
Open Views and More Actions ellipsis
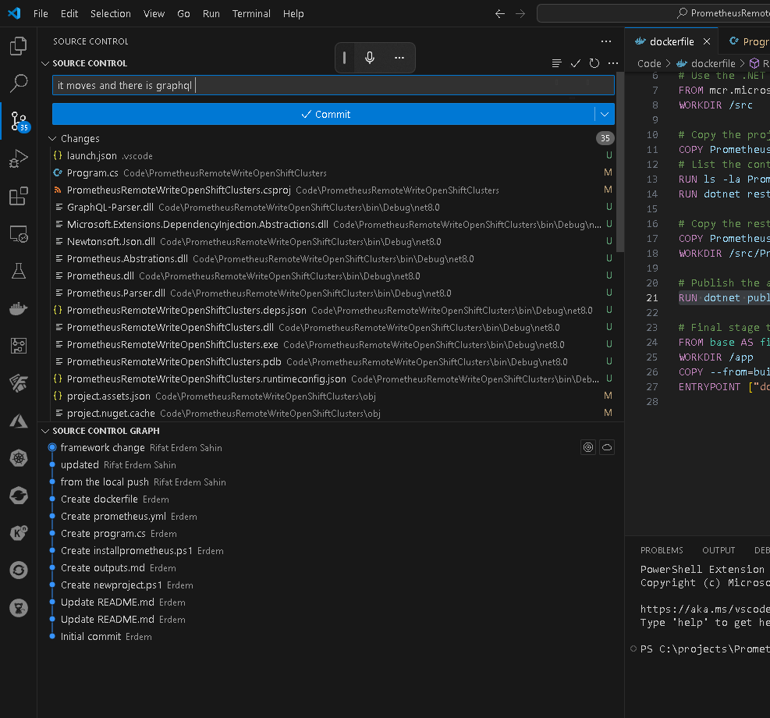click(606, 41)
